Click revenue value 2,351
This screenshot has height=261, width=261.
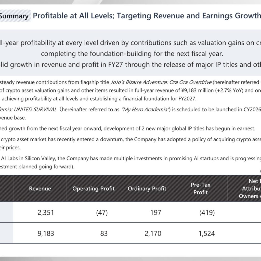[46, 213]
